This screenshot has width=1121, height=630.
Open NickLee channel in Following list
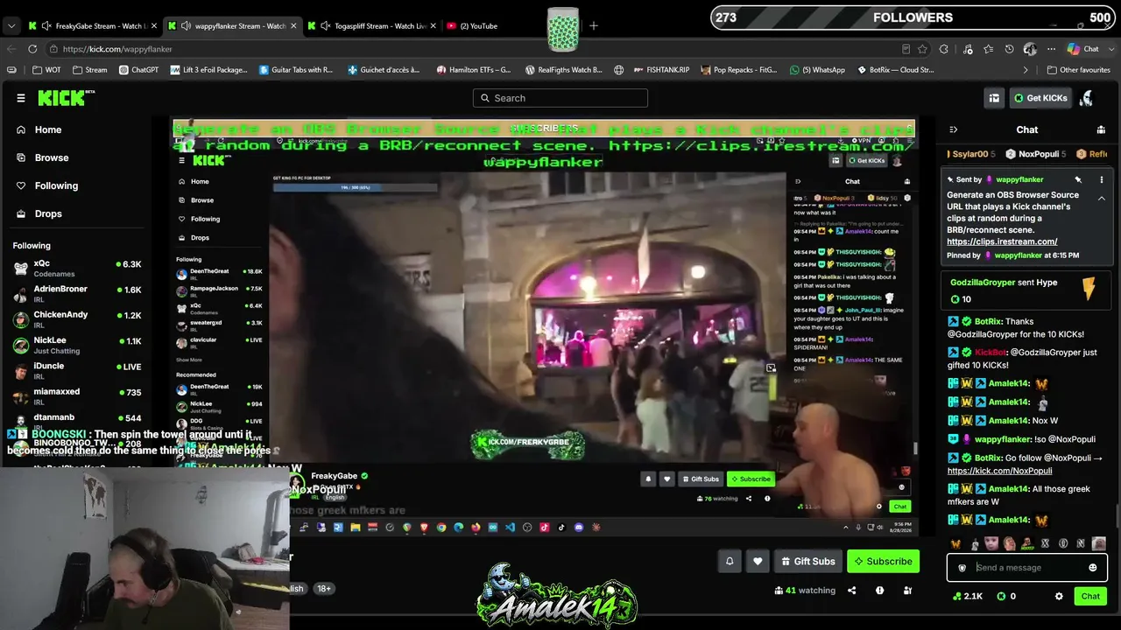77,345
